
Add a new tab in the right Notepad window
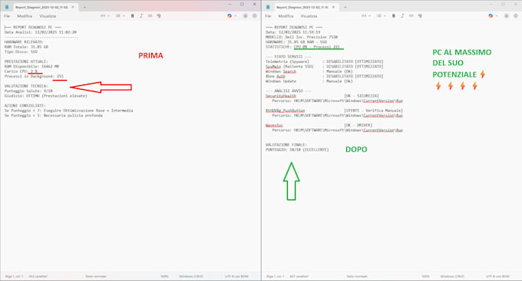click(x=345, y=7)
